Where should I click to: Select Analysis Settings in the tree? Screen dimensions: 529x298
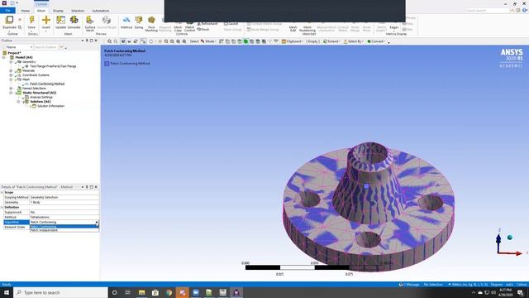click(41, 97)
